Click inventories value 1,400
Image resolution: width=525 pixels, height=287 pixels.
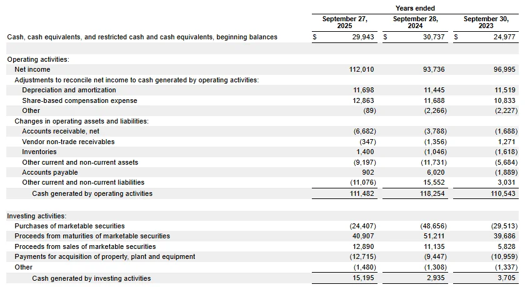[365, 152]
